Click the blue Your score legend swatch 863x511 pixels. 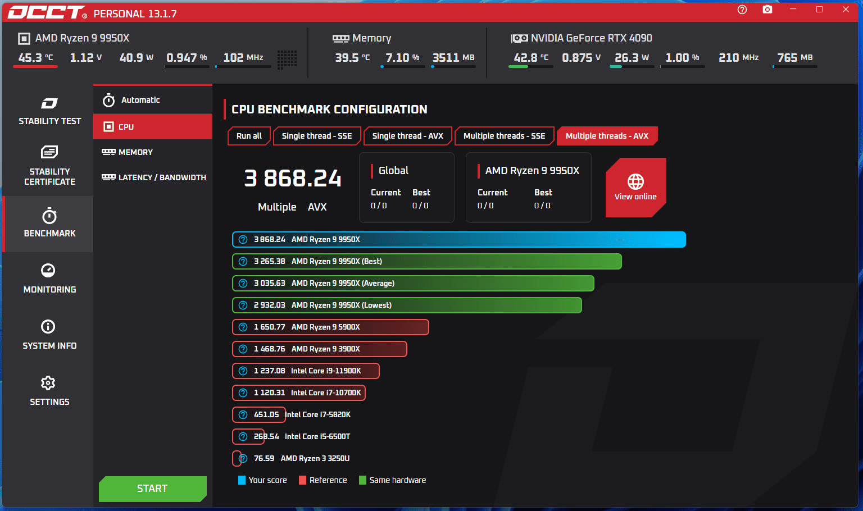coord(242,480)
